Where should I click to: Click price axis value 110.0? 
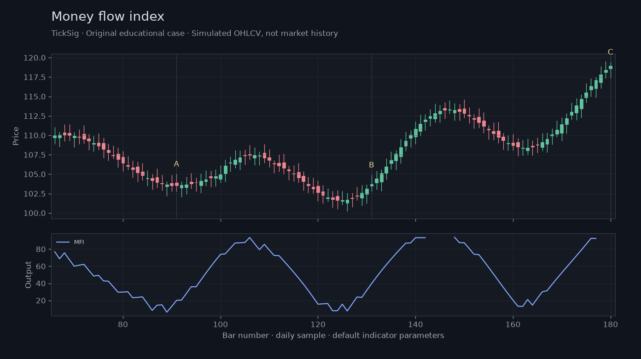tap(35, 136)
